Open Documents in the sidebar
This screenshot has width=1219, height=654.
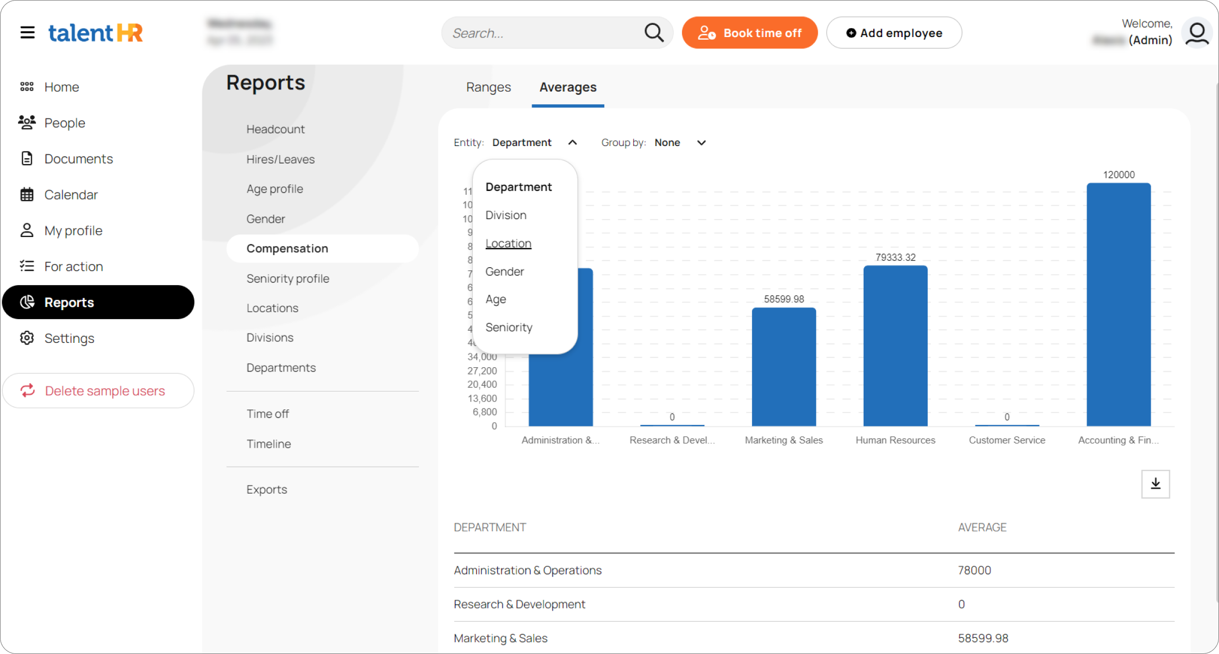click(78, 159)
